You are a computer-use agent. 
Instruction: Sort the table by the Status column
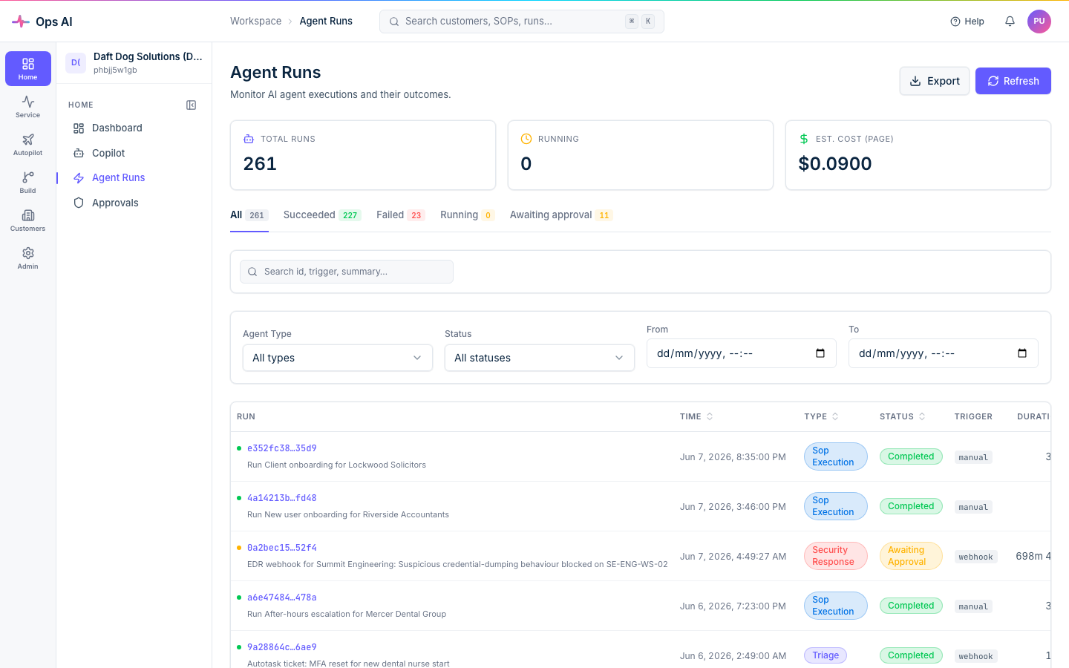pos(903,417)
